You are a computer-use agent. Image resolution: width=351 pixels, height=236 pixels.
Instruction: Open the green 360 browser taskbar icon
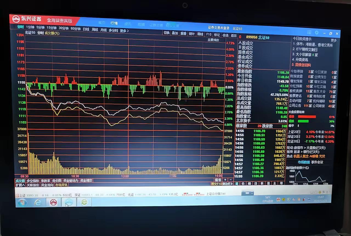pyautogui.click(x=84, y=202)
